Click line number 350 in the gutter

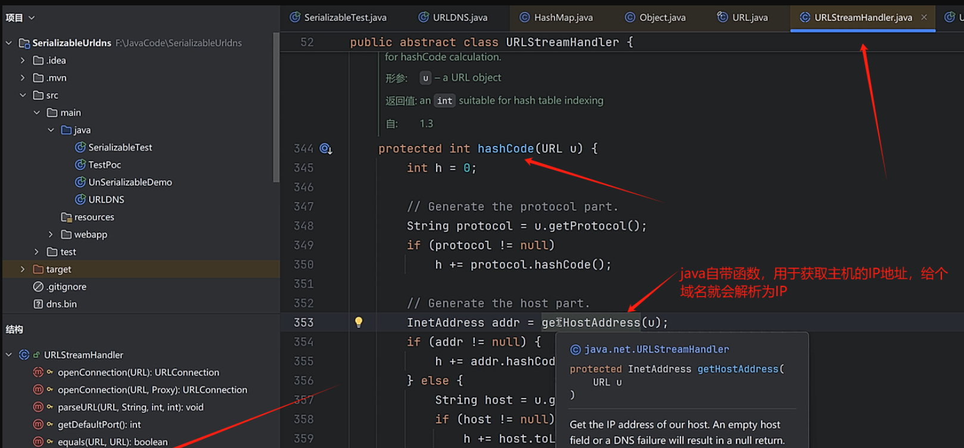[x=303, y=265]
